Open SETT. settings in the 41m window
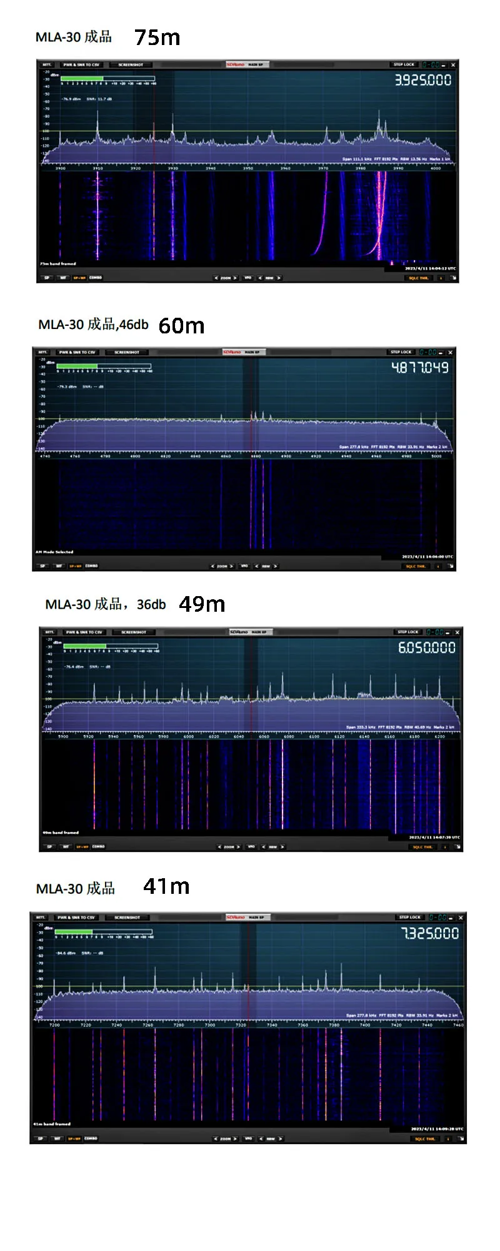The height and width of the screenshot is (1251, 500). [41, 917]
